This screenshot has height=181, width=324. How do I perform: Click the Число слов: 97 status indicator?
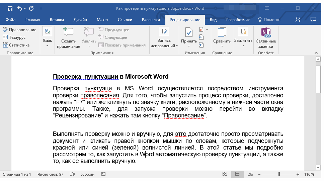coord(50,174)
